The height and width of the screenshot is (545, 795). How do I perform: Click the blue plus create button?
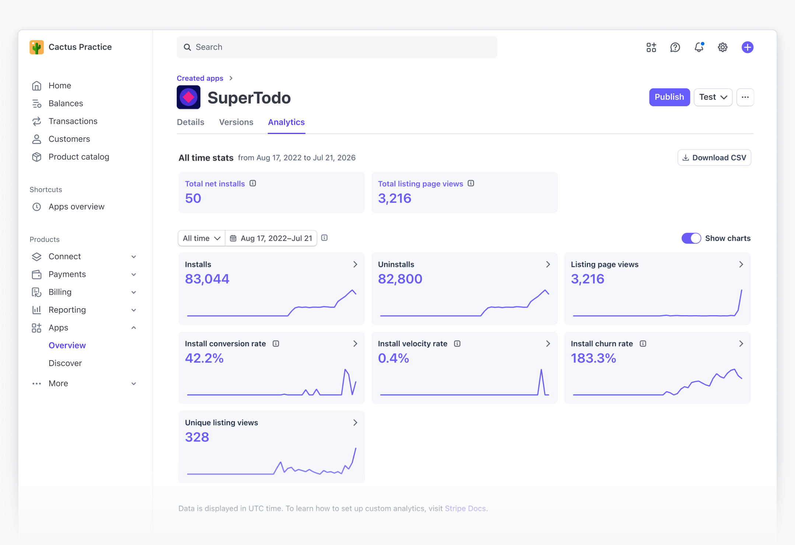coord(747,47)
